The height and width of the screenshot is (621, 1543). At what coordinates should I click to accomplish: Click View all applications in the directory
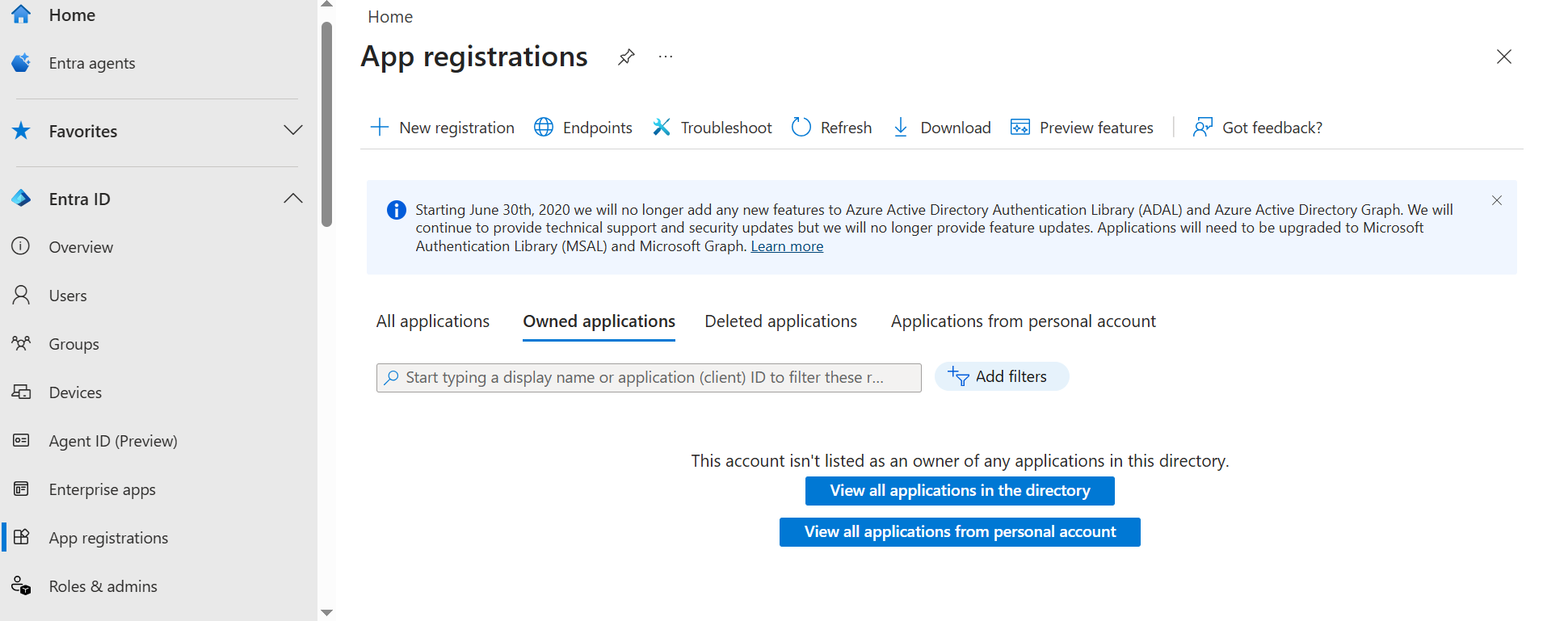click(960, 491)
